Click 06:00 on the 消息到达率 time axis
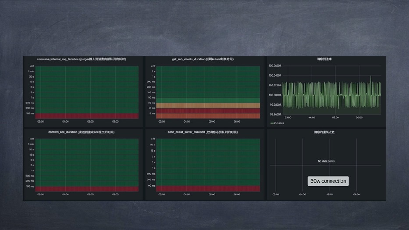 (x=359, y=117)
